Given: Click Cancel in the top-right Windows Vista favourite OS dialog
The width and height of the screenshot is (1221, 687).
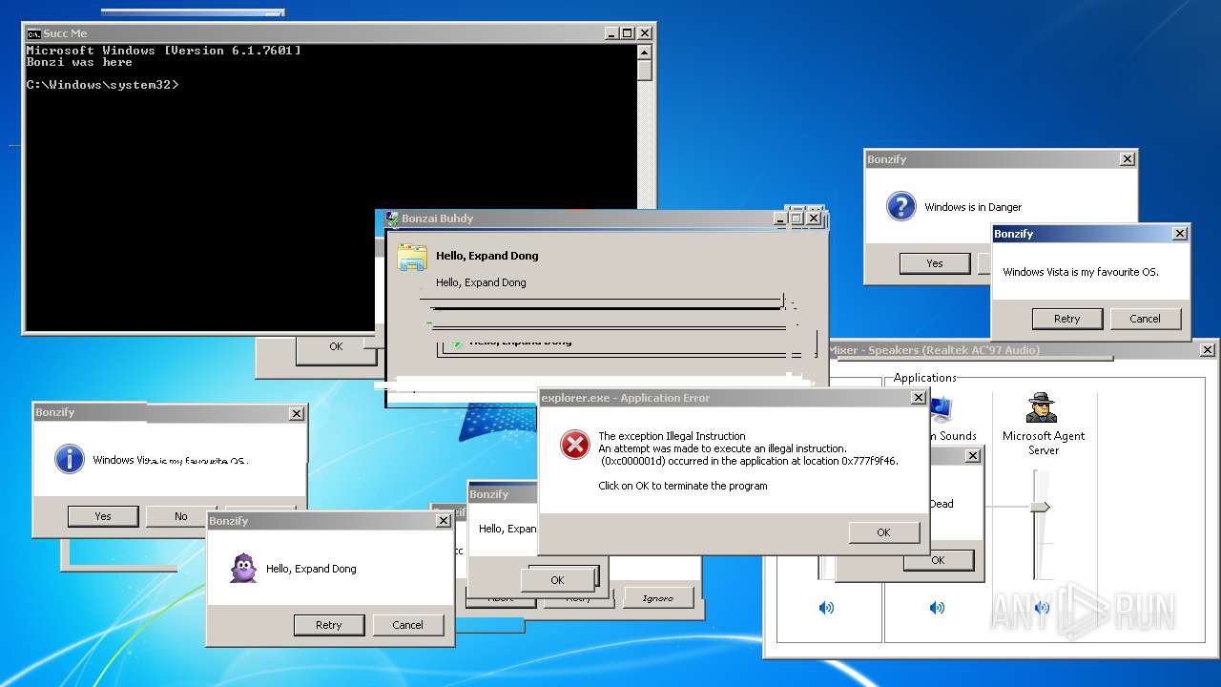Looking at the screenshot, I should pyautogui.click(x=1146, y=319).
